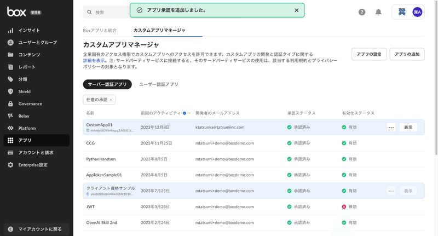Select the PythonHandson app name
438x236 pixels.
tap(101, 159)
